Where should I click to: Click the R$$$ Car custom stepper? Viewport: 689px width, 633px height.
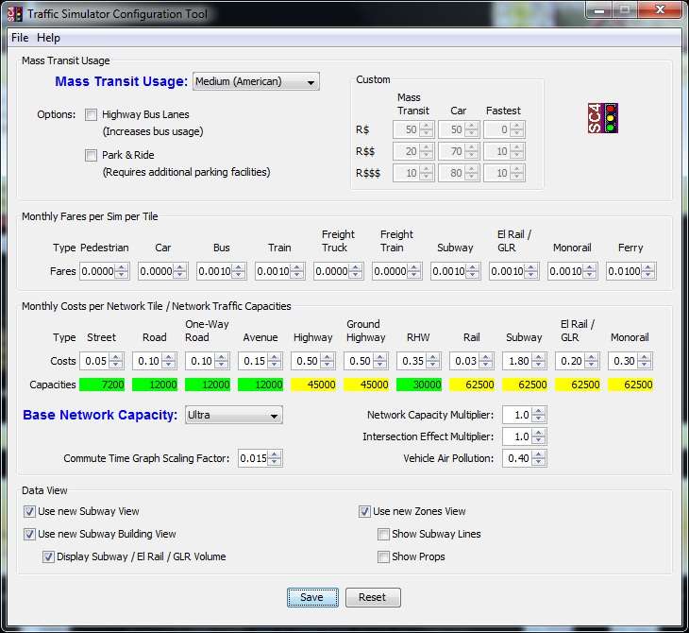click(x=472, y=173)
